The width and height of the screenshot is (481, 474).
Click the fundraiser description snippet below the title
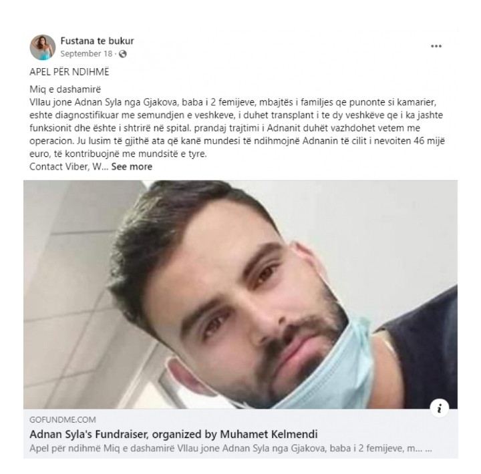click(230, 449)
